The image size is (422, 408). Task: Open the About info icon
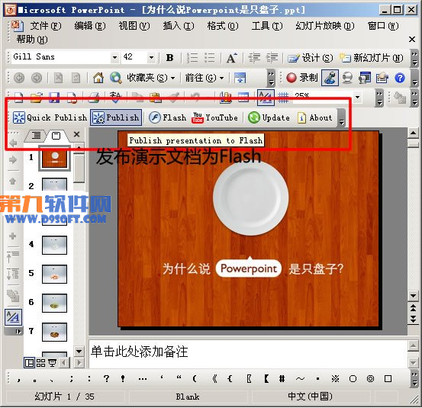[x=301, y=117]
